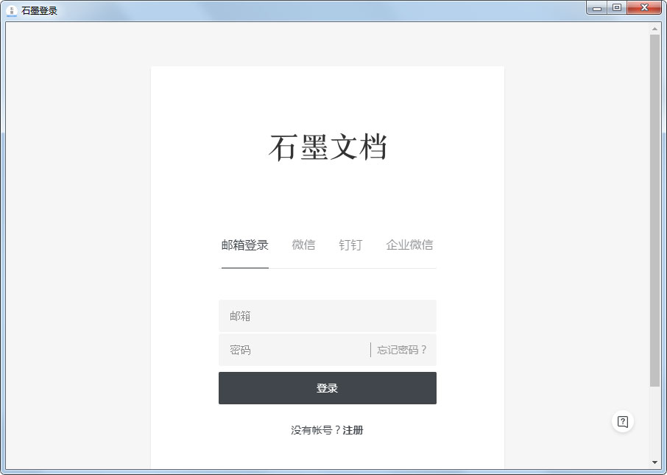Click the 登录 login button
Image resolution: width=667 pixels, height=475 pixels.
[327, 387]
